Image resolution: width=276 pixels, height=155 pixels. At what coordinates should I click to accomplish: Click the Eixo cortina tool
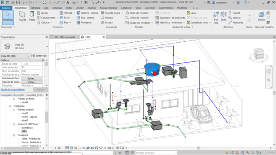[x=85, y=18]
